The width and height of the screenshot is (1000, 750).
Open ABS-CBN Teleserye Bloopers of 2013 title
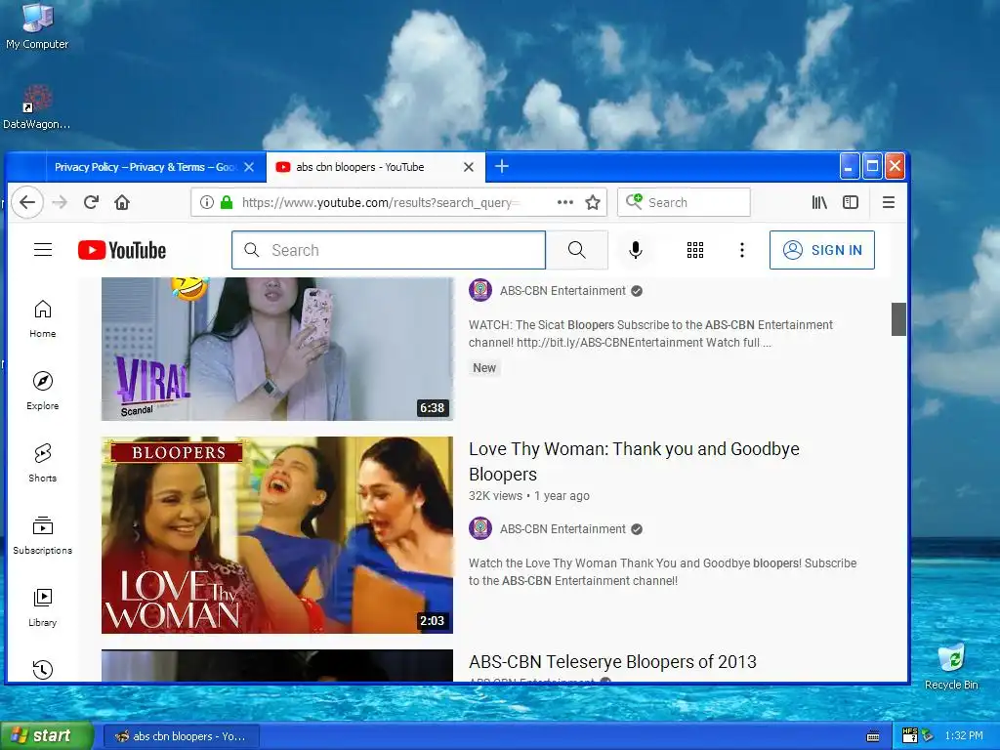pos(612,662)
